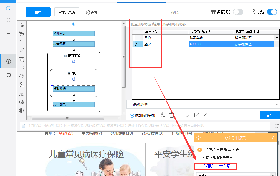Viewport: 280px width, 176px height.
Task: Click the new task plus icon in the sidebar
Action: click(x=8, y=8)
